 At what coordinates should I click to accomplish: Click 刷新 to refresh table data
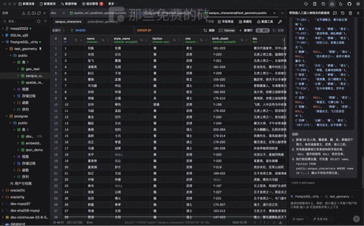click(209, 30)
